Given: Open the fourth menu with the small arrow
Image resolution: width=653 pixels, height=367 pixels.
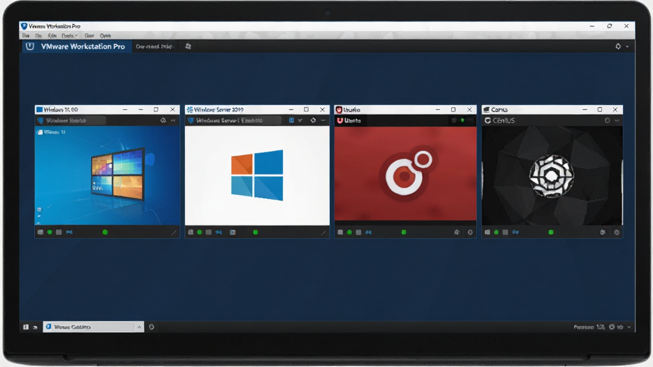Looking at the screenshot, I should [x=70, y=36].
